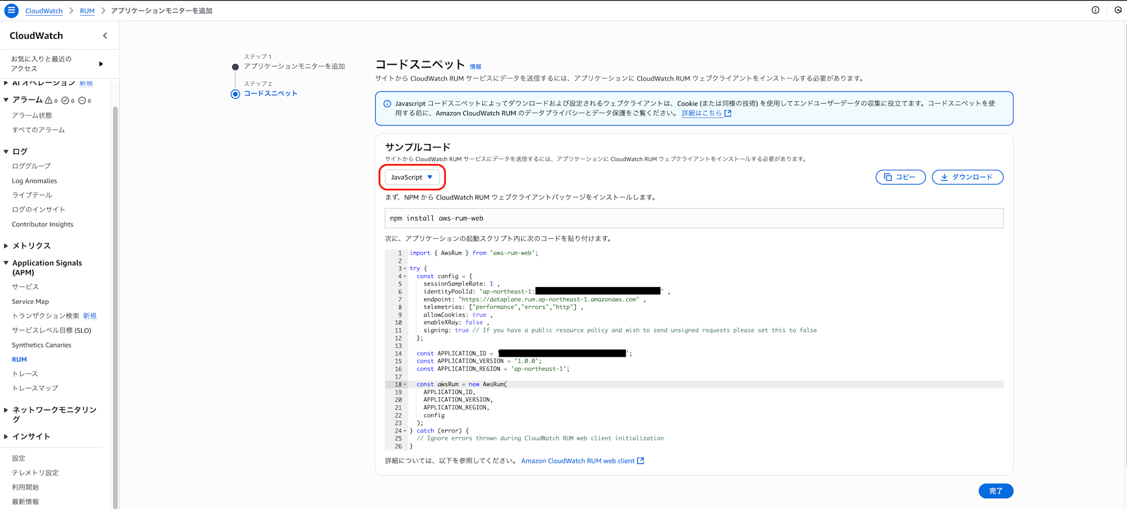
Task: Click the 情報 link beside コードスニペット heading
Action: pyautogui.click(x=476, y=66)
